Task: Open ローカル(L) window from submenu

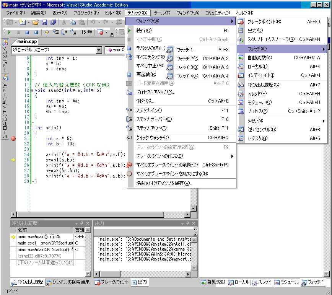Action: (x=282, y=67)
